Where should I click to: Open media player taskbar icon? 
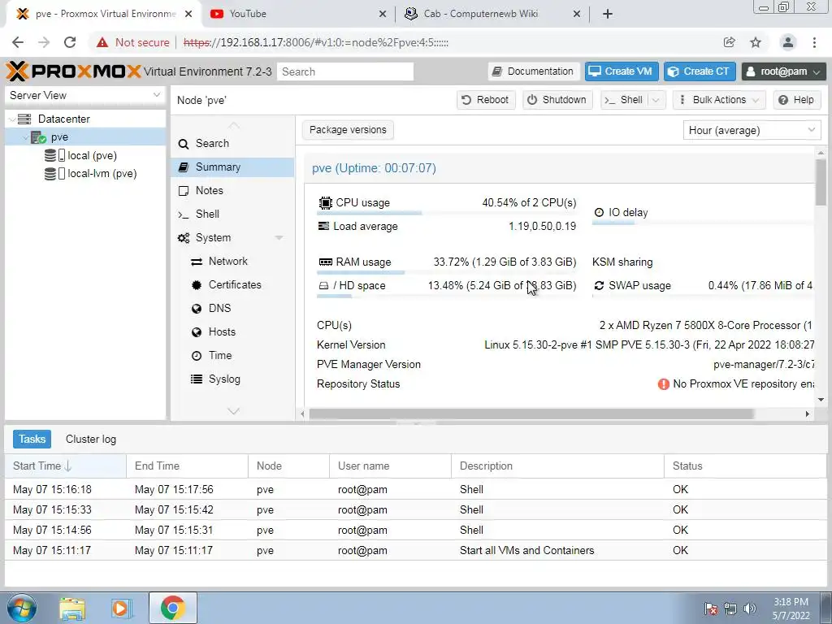coord(121,608)
